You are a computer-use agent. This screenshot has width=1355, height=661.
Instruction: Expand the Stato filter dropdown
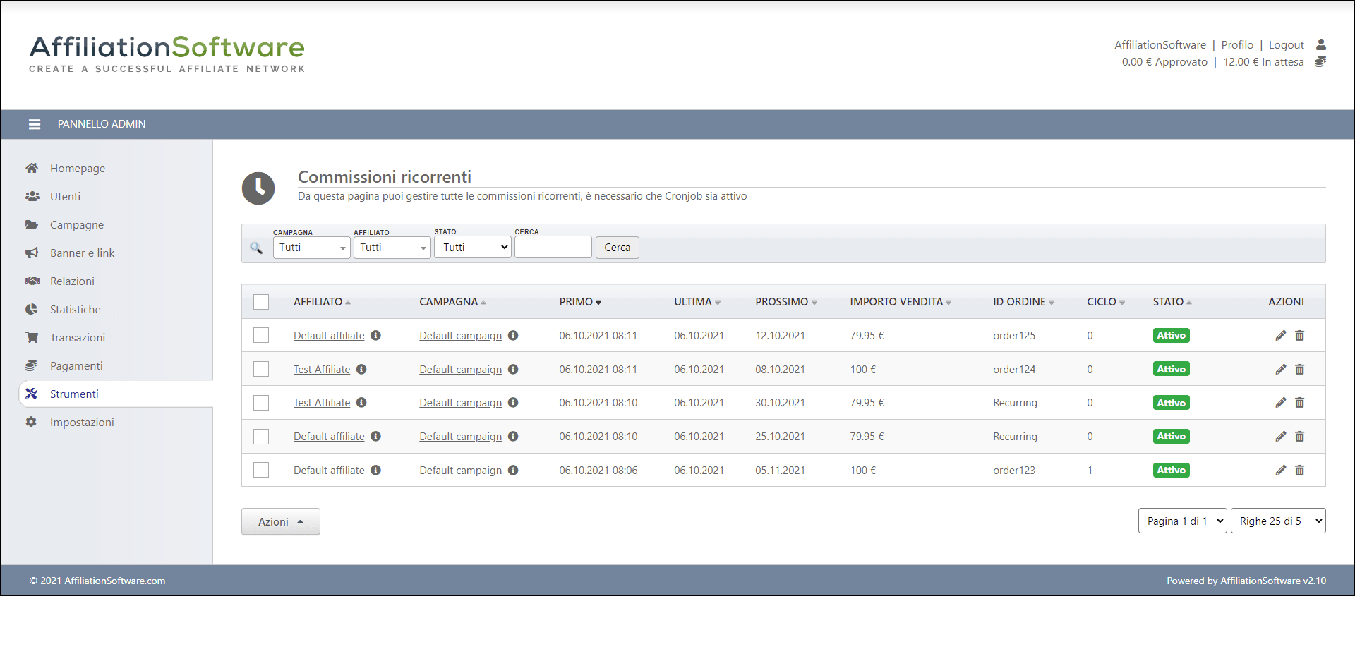pyautogui.click(x=472, y=248)
